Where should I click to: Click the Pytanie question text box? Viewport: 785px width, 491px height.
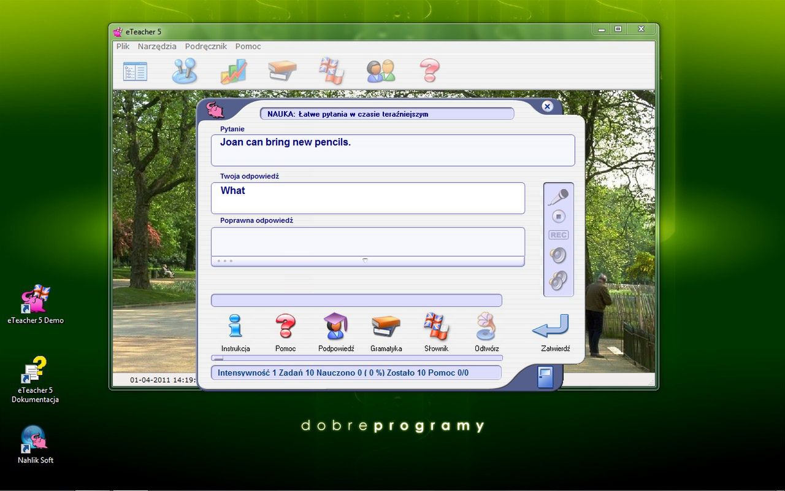392,150
